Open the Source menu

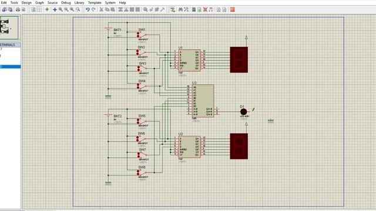(52, 2)
